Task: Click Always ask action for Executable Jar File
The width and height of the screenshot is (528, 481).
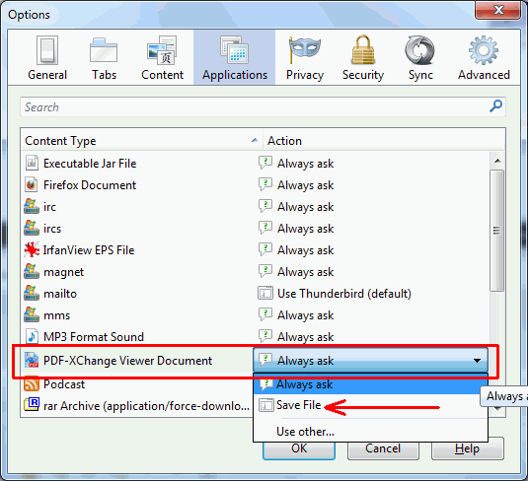Action: 305,164
